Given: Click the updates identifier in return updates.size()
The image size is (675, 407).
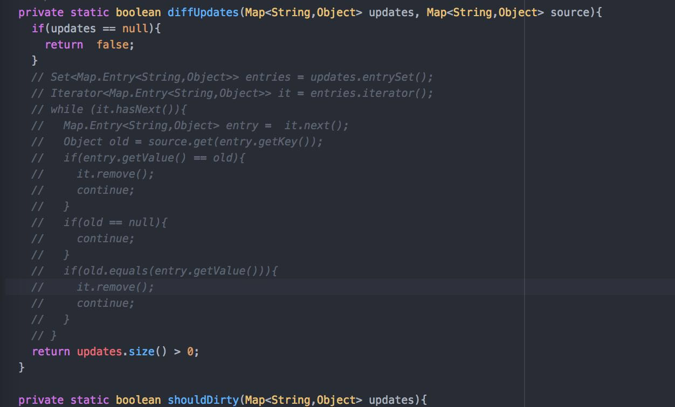Looking at the screenshot, I should 99,351.
